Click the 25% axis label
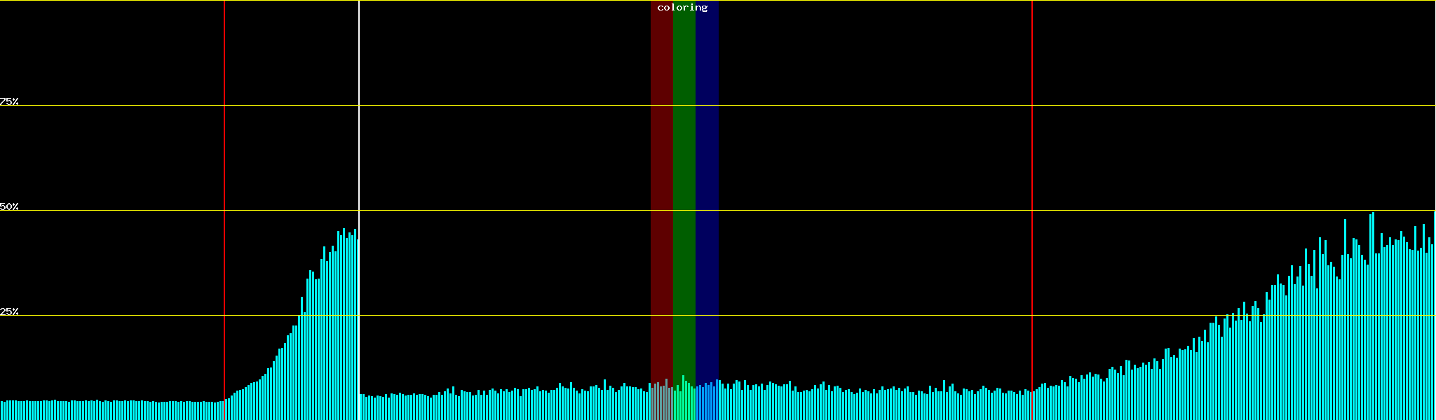 click(9, 311)
